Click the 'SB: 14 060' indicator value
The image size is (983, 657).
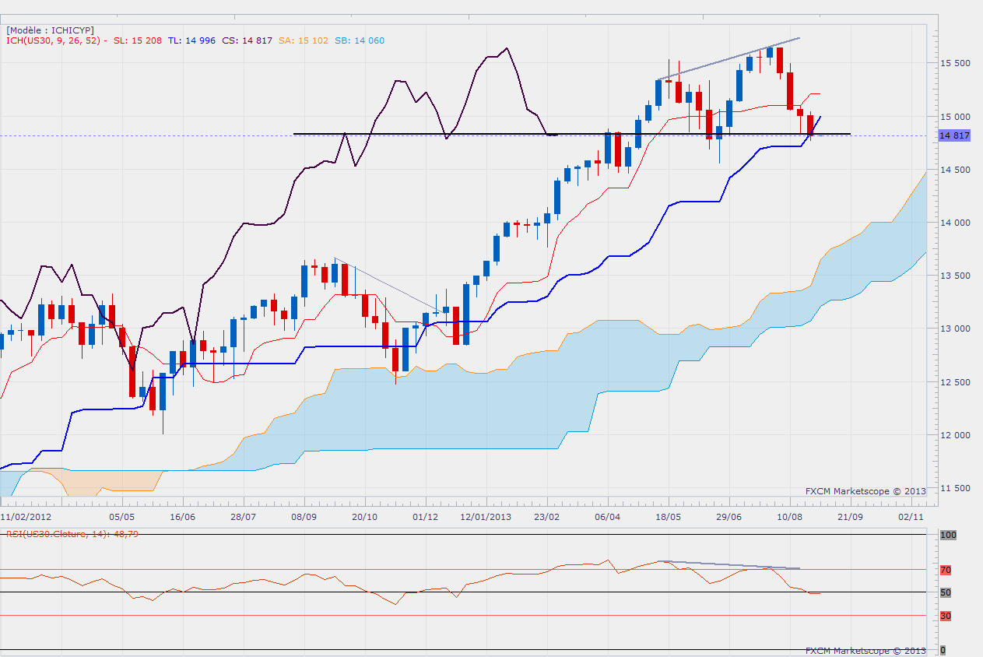359,40
